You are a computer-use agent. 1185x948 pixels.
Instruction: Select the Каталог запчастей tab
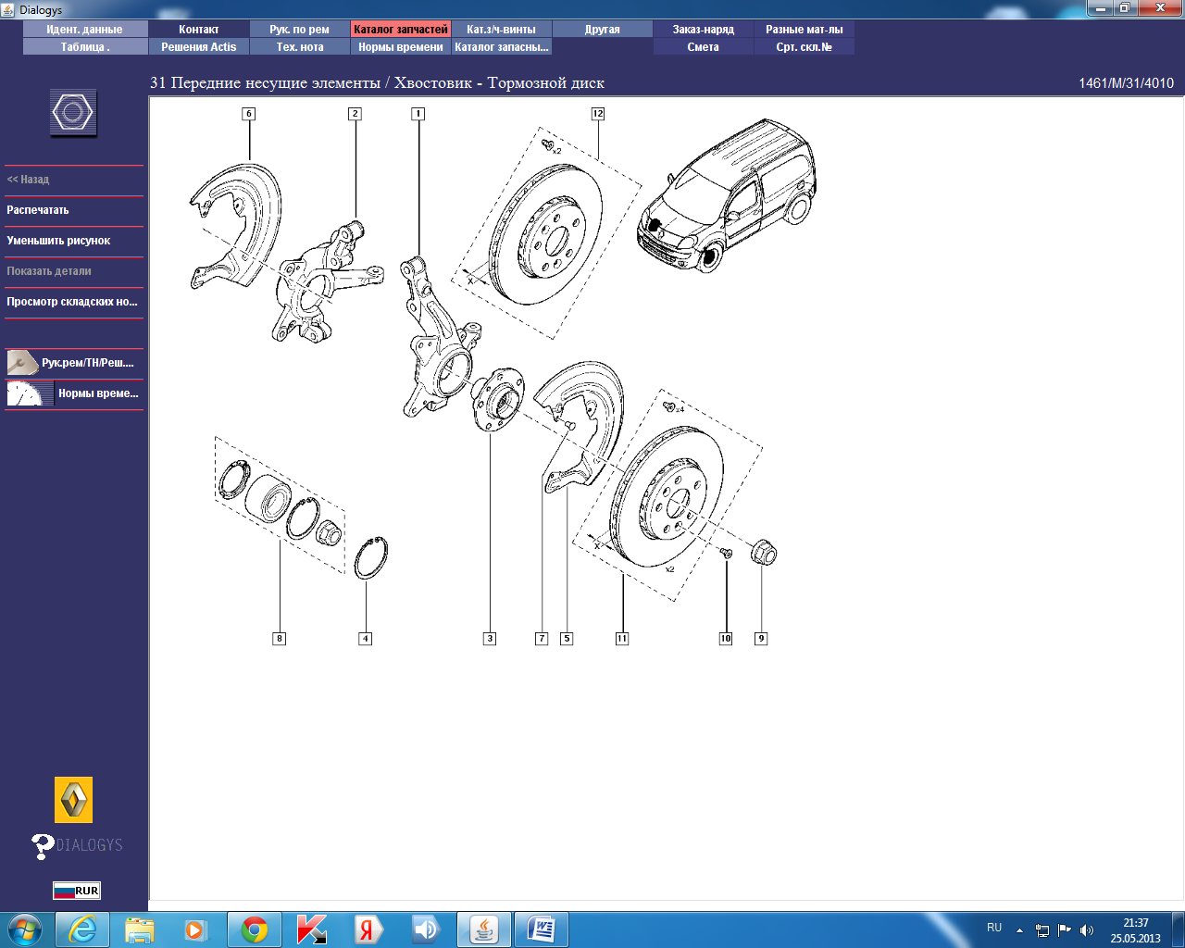[401, 30]
